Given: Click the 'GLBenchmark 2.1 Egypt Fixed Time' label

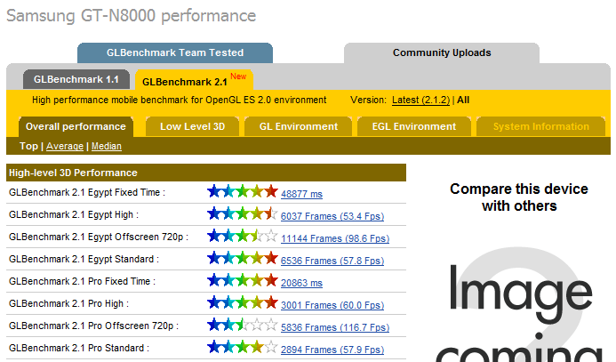Looking at the screenshot, I should 87,193.
